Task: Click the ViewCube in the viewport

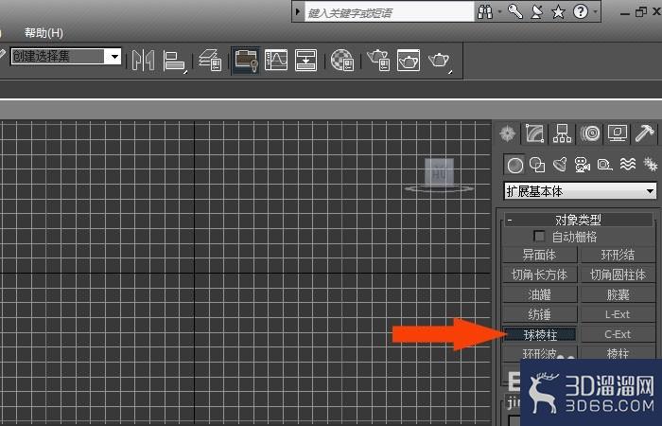Action: (439, 173)
